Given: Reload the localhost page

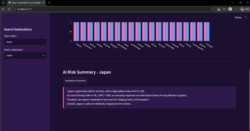Looking at the screenshot, I should pos(9,9).
